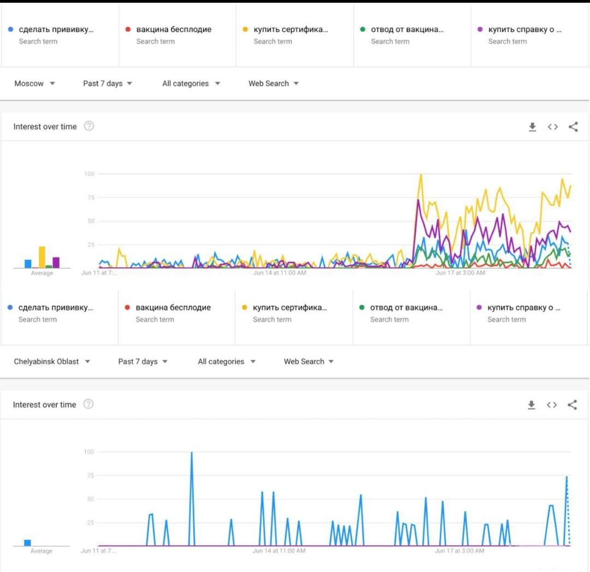The image size is (590, 572).
Task: Click the blue dot of top 'сделать прививку'
Action: 11,29
